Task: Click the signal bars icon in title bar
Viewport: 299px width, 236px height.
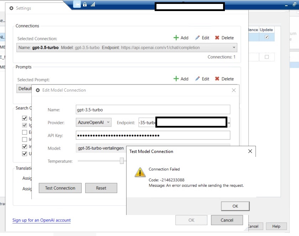Action: tap(93, 5)
